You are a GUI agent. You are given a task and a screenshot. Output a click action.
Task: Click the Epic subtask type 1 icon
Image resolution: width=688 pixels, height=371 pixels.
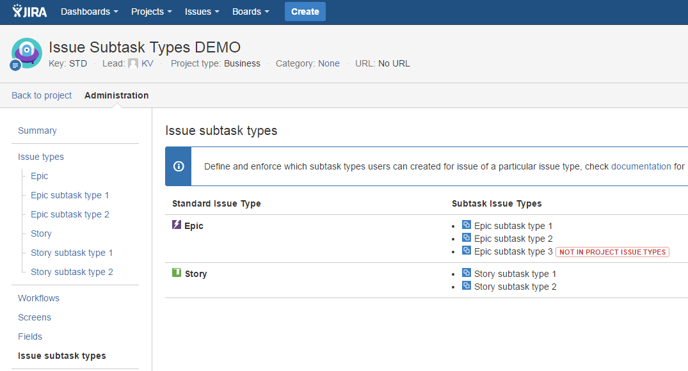pos(467,225)
